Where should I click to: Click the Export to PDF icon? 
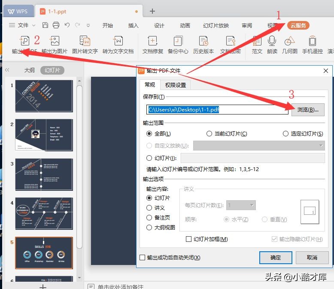click(x=24, y=41)
